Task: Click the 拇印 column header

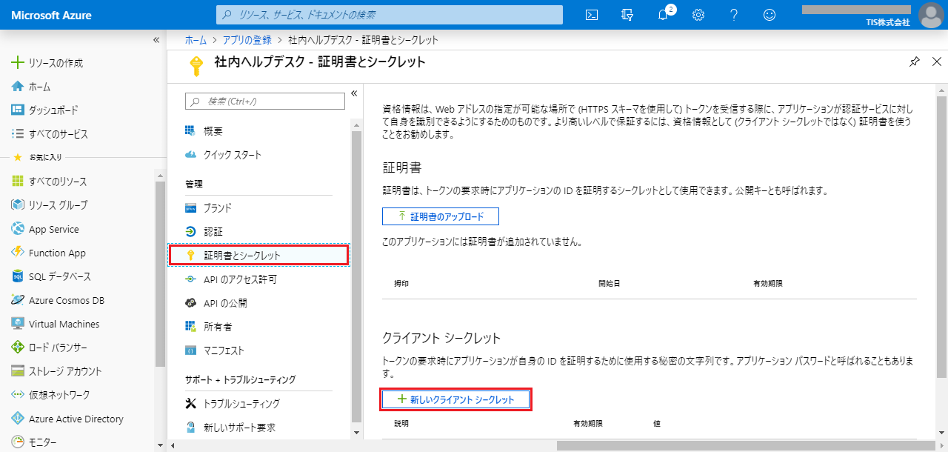Action: pyautogui.click(x=401, y=283)
